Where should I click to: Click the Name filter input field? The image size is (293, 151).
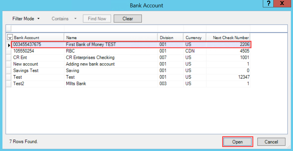point(111,29)
